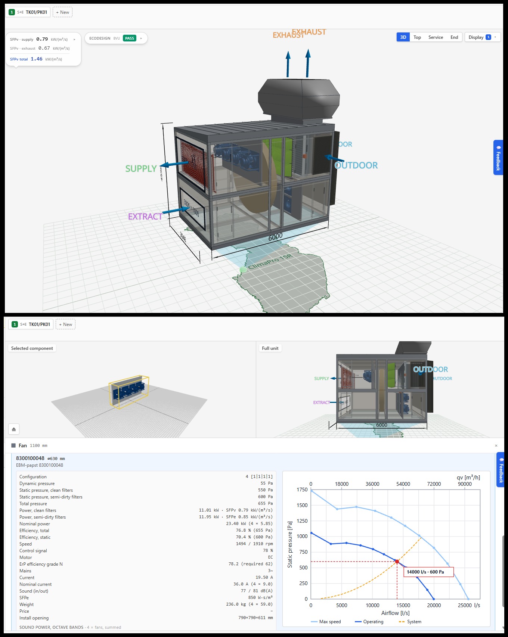
Task: Click the 'ErP efficiency grade N' row label
Action: 41,564
